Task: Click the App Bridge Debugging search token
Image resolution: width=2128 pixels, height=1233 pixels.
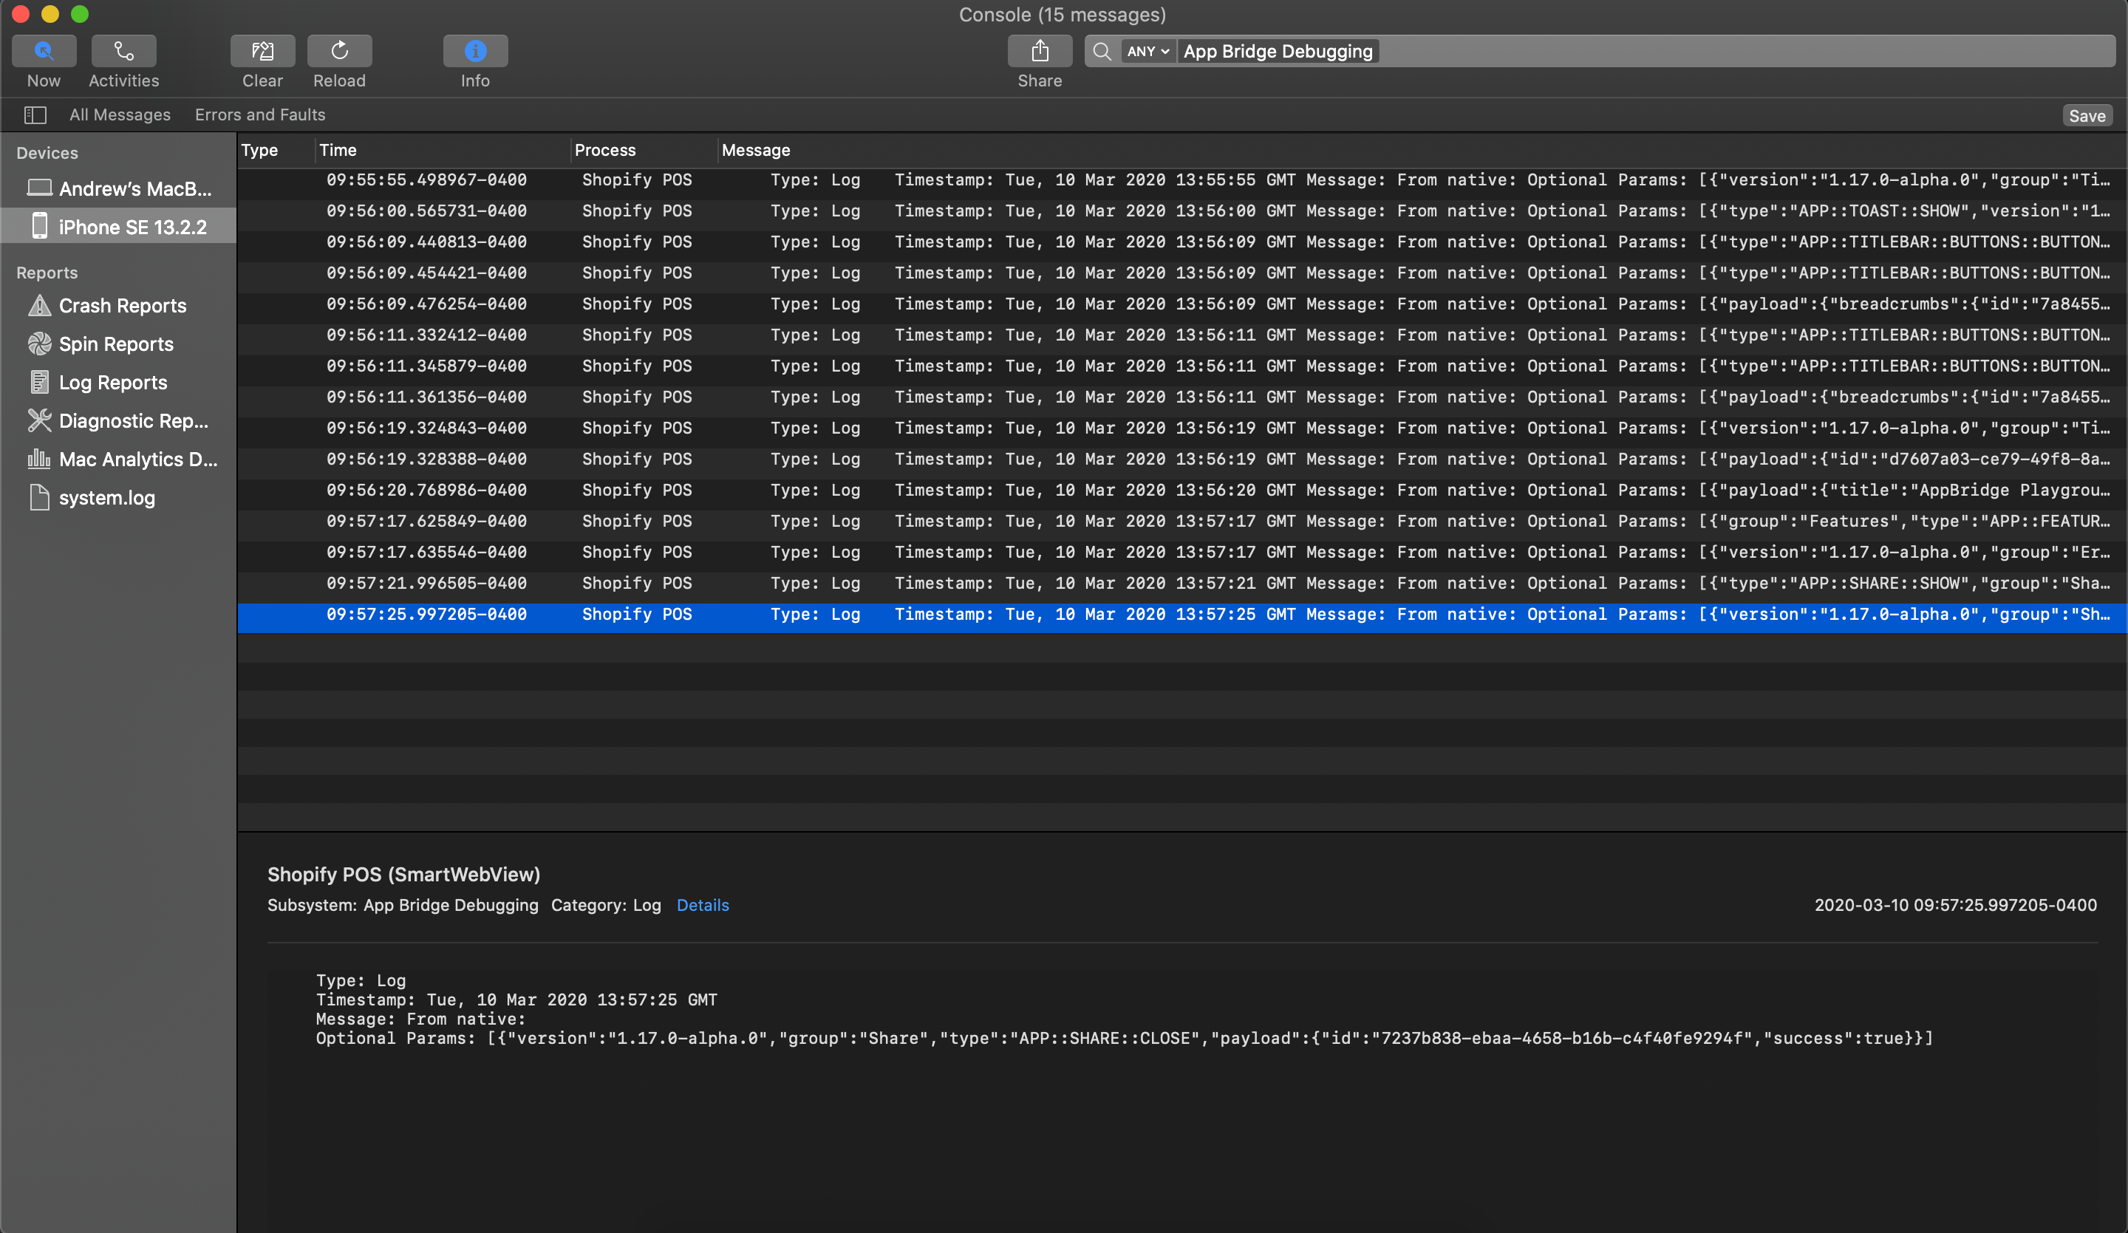Action: click(x=1278, y=52)
